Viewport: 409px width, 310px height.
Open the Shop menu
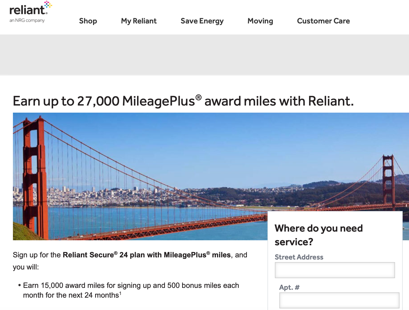[88, 21]
